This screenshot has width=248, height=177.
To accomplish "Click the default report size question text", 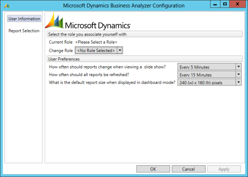I will [x=112, y=82].
